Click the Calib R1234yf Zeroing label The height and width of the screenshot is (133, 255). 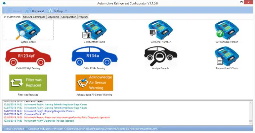coord(28,68)
